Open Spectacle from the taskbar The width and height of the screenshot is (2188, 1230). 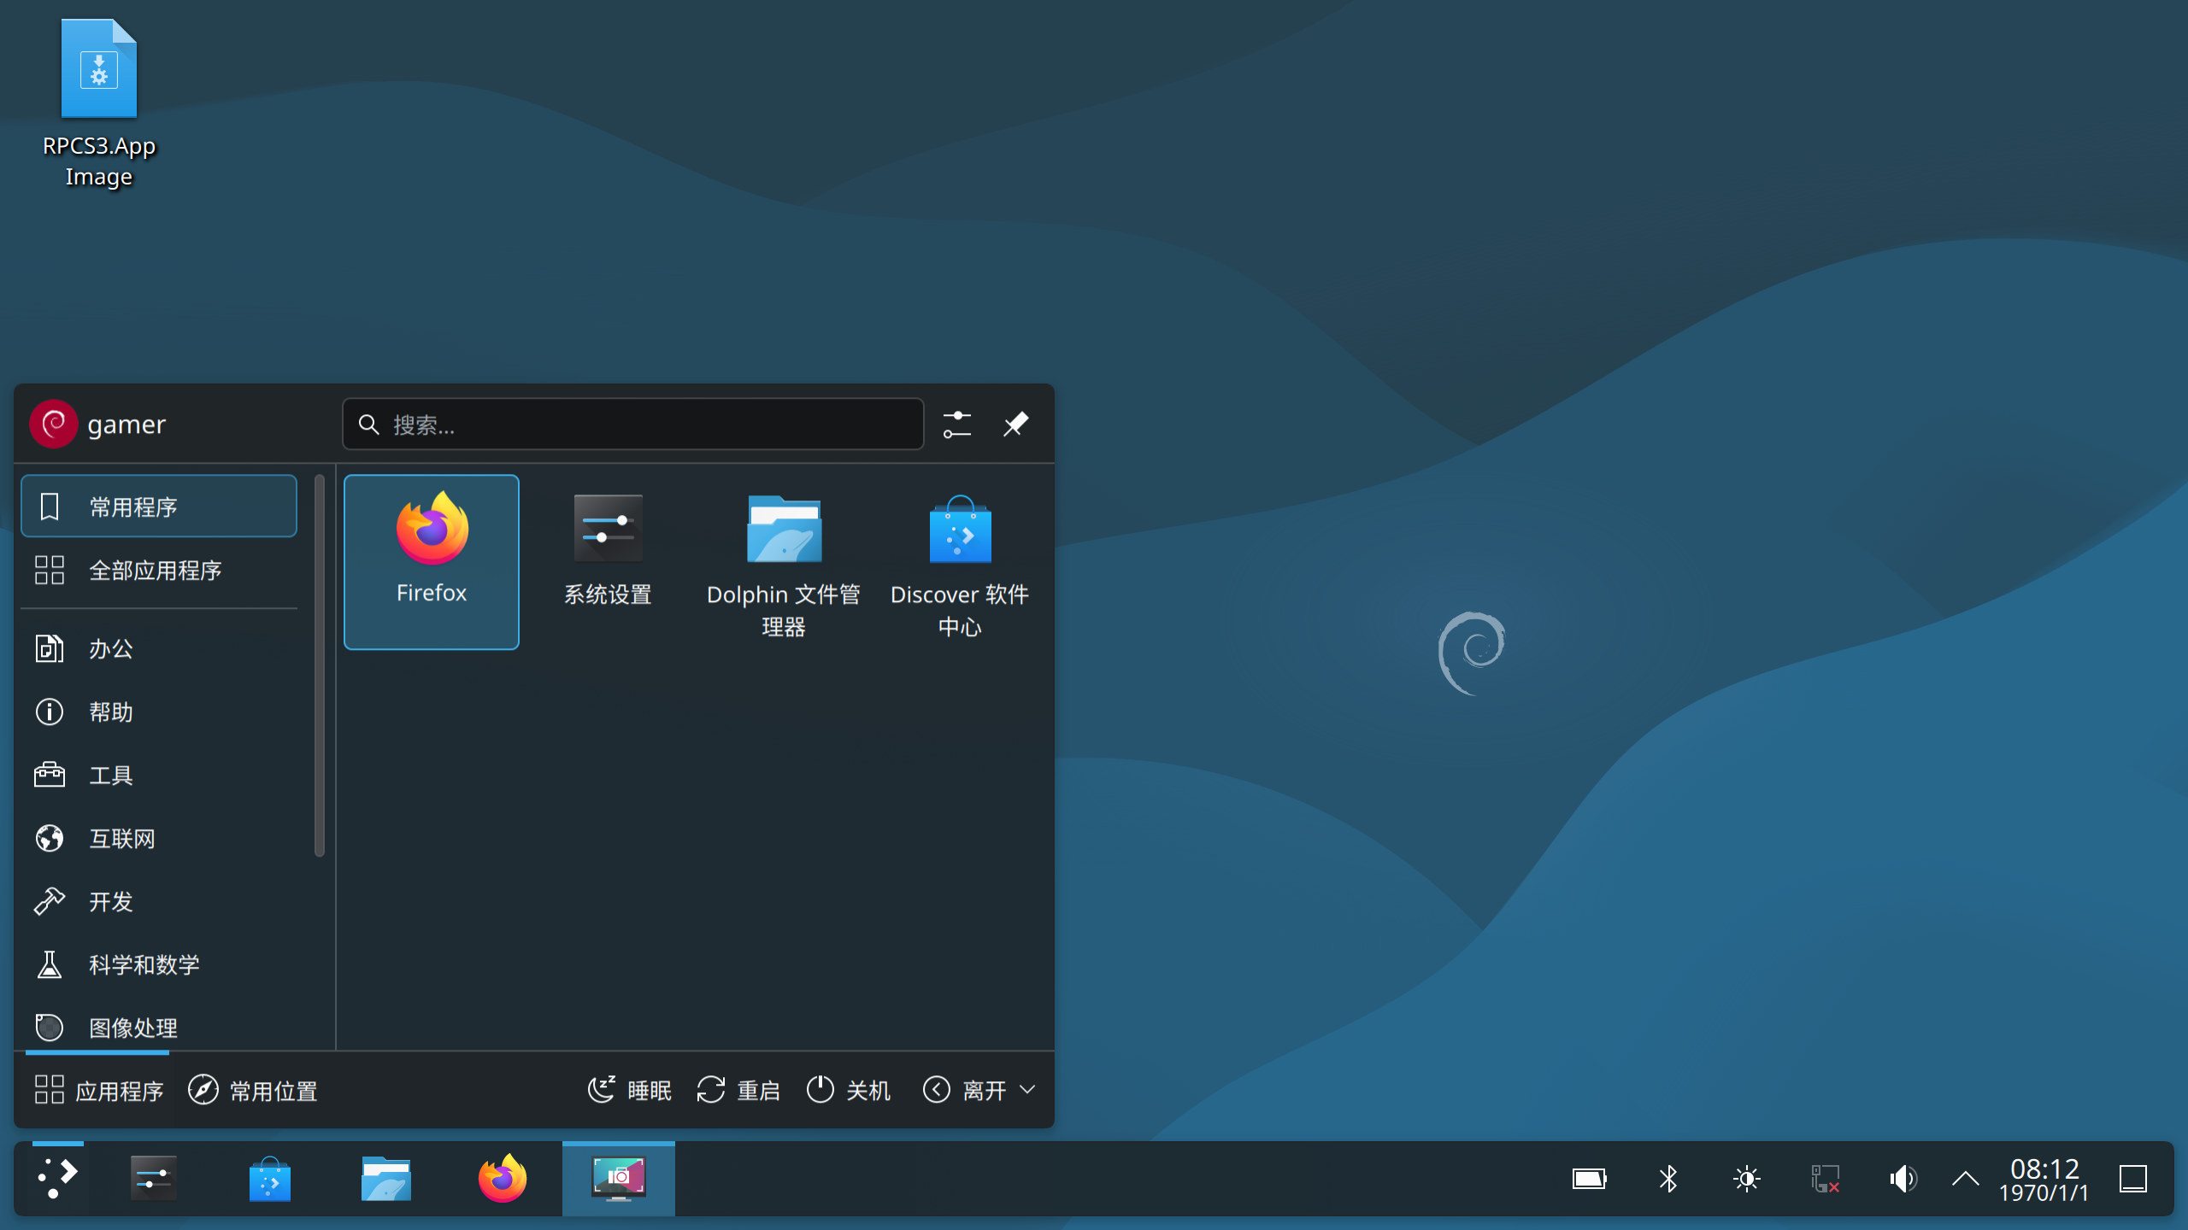[x=618, y=1178]
